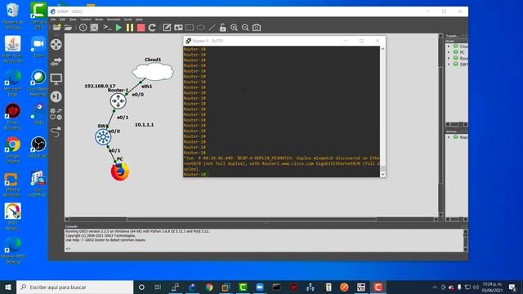Click the Zoom out magnifier
The width and height of the screenshot is (523, 294).
245,27
